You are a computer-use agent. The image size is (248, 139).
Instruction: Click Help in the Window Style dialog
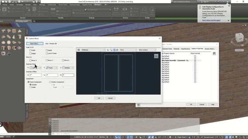(213, 105)
